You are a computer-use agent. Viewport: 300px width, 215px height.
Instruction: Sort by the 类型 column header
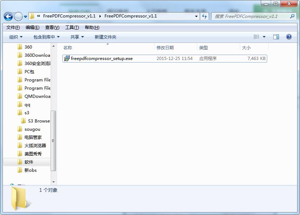tap(204, 48)
